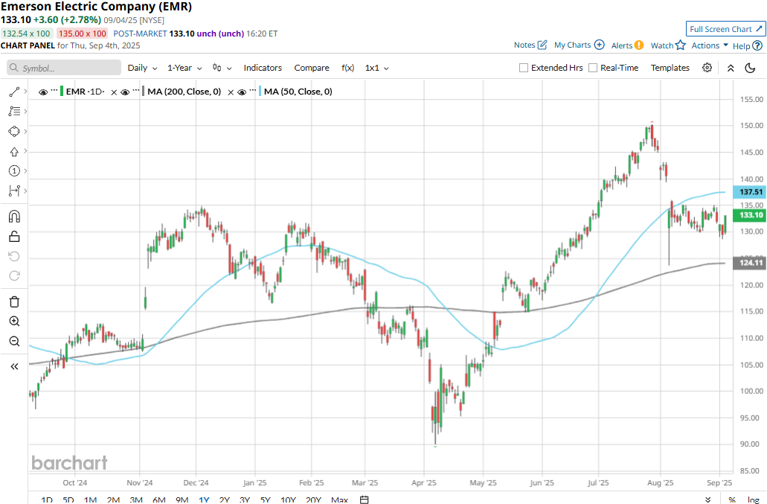Click the 137.51 price axis label
This screenshot has height=504, width=767.
click(751, 192)
